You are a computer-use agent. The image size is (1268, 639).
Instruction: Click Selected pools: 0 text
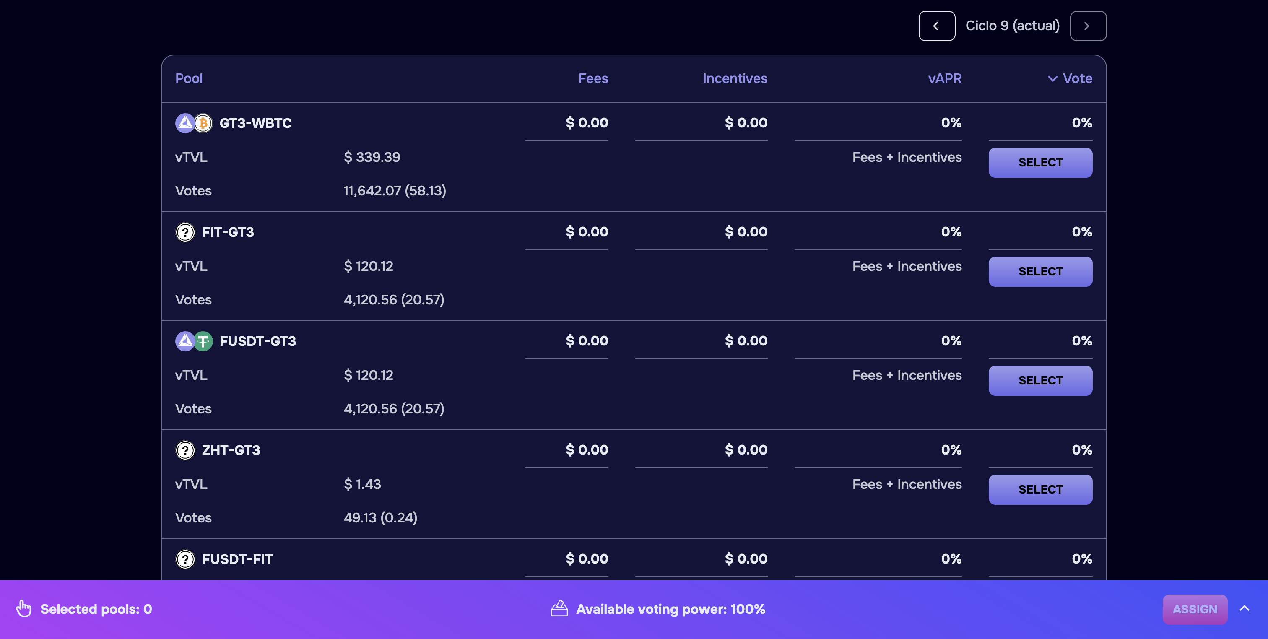click(x=96, y=610)
